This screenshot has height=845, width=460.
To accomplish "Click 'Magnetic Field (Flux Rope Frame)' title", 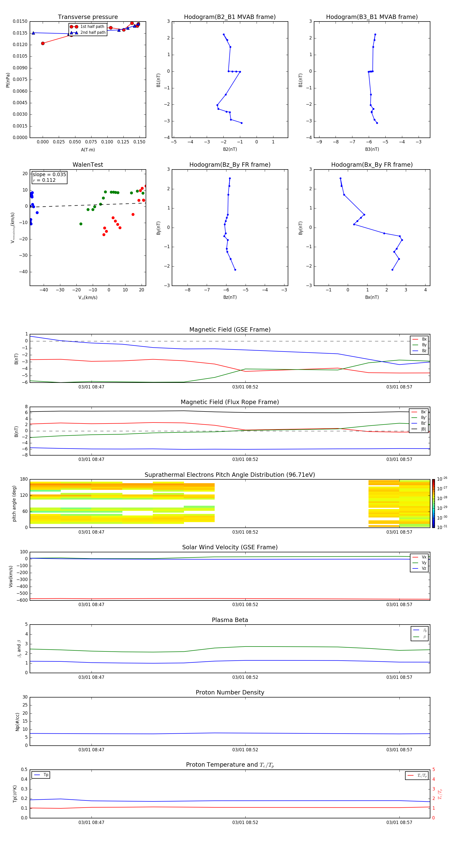I will pos(230,402).
